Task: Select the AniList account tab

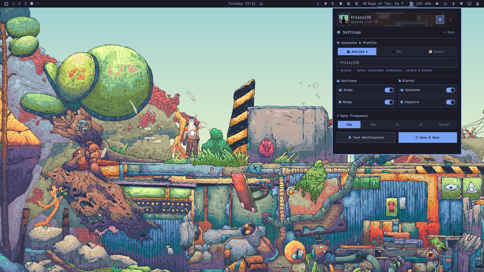Action: click(357, 52)
